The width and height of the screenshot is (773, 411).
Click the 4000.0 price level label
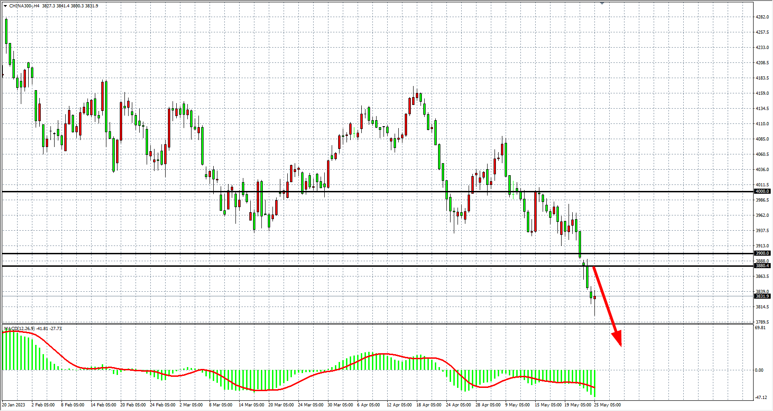point(762,191)
